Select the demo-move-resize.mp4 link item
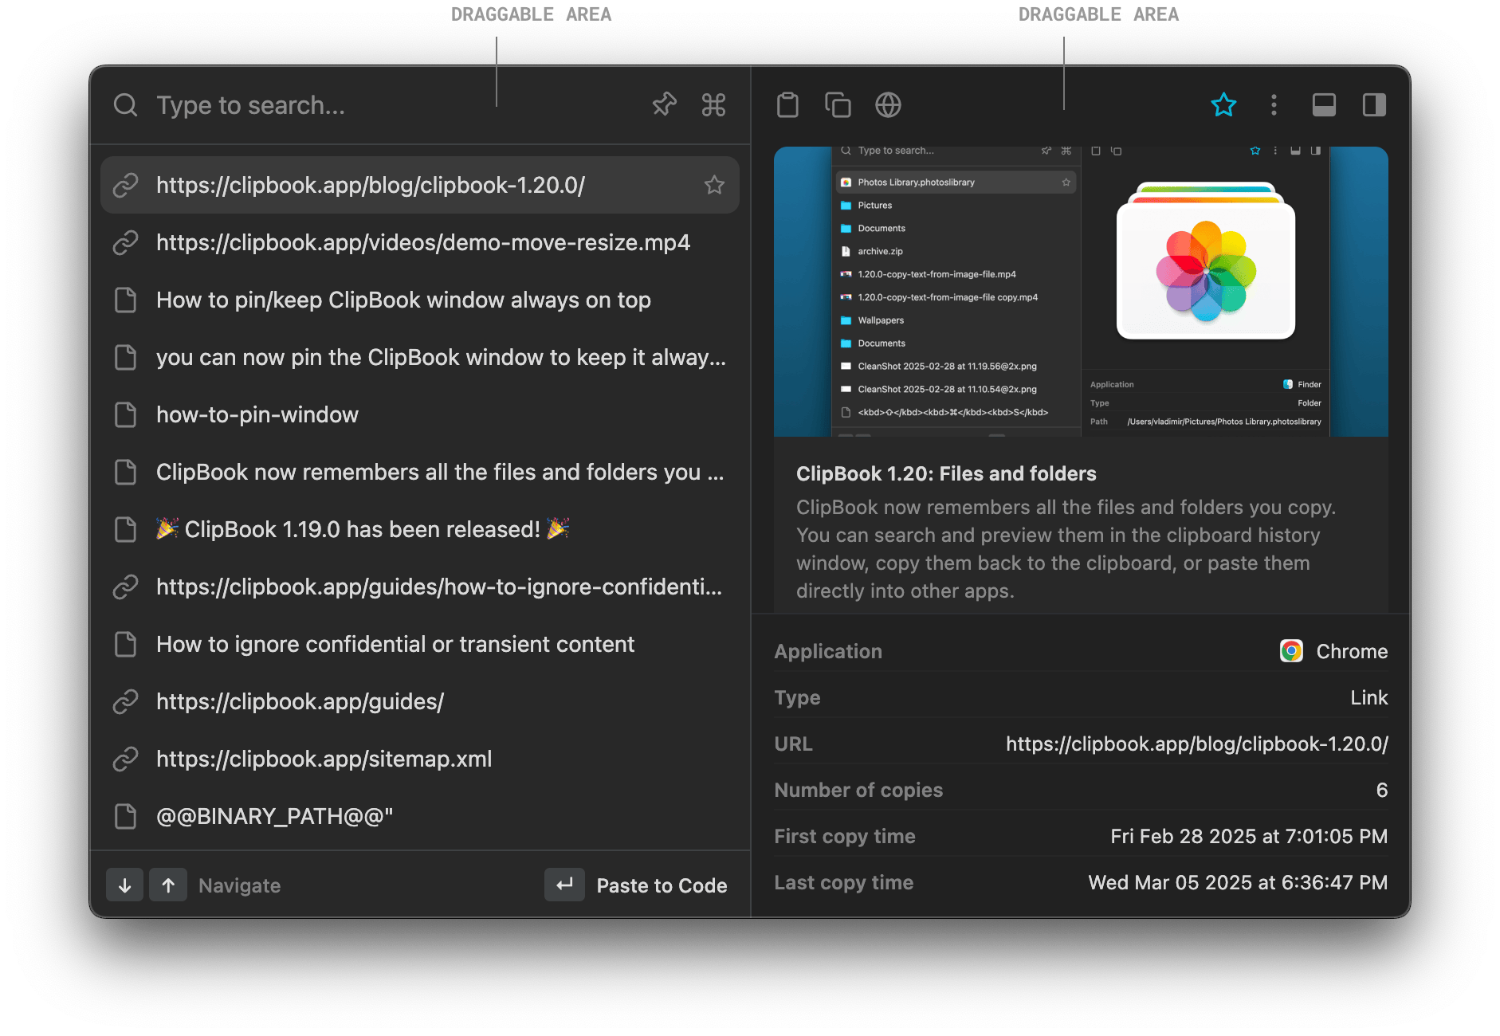1500x1036 pixels. point(420,242)
